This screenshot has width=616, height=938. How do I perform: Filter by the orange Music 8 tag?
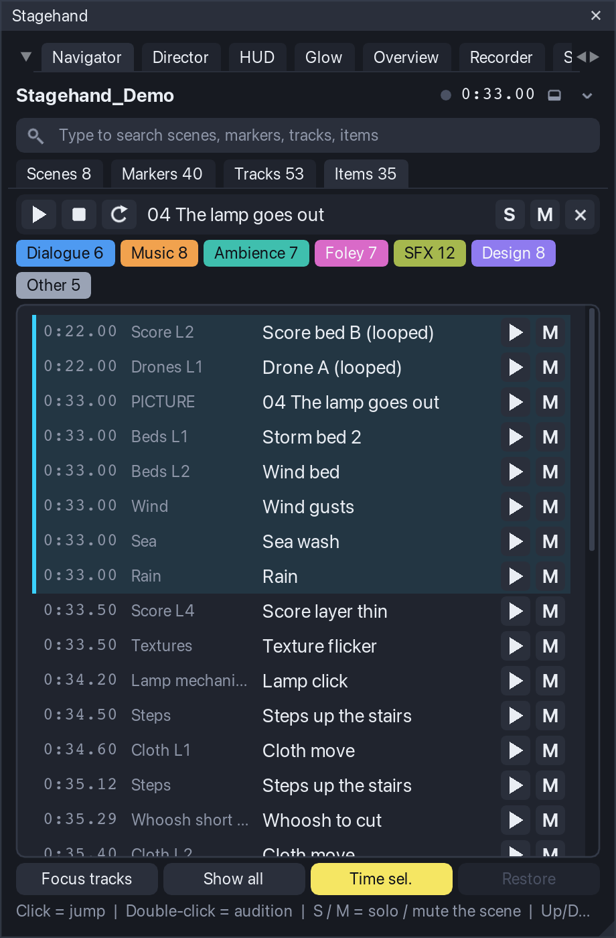pyautogui.click(x=159, y=253)
